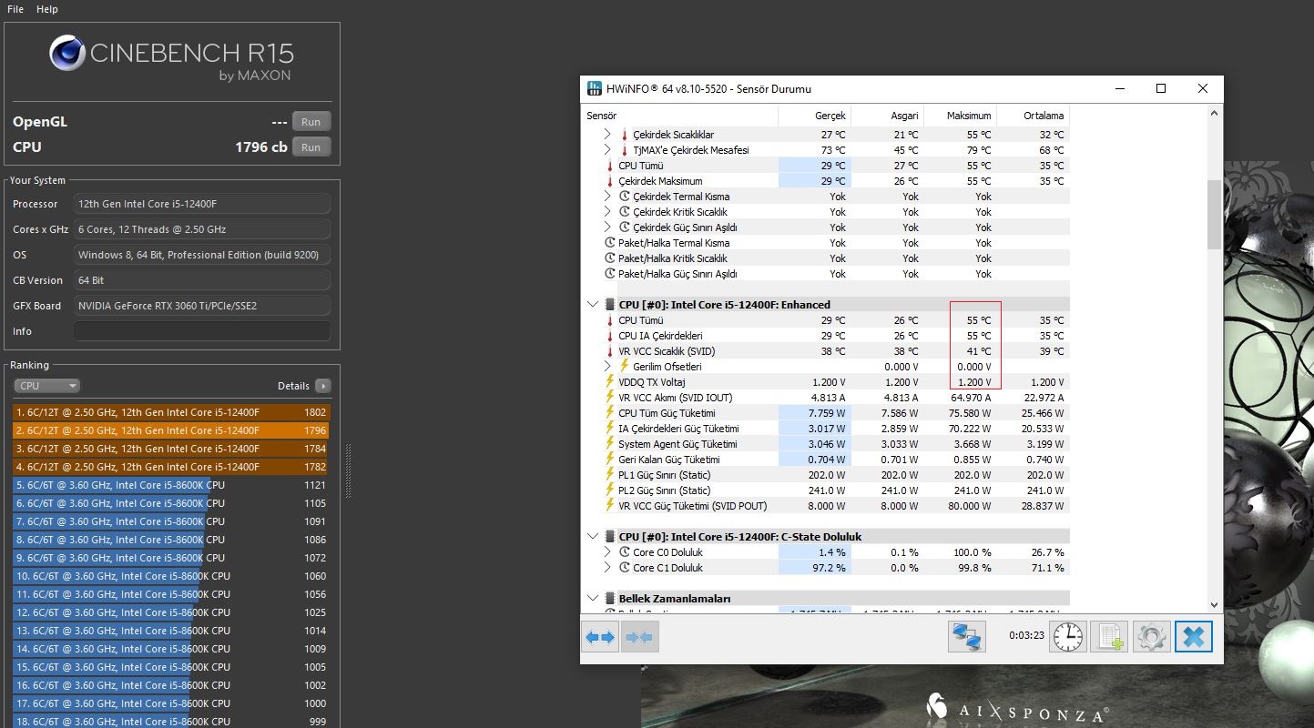Collapse the C-State Doluluk section chevron
This screenshot has width=1314, height=728.
(x=593, y=537)
